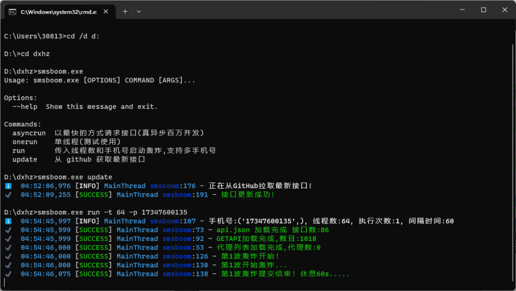Screen dimensions: 516x291
Task: Click the text 'cd /d d:'
Action: (83, 36)
